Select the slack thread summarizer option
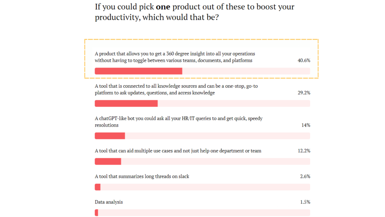The height and width of the screenshot is (217, 385). click(x=142, y=176)
